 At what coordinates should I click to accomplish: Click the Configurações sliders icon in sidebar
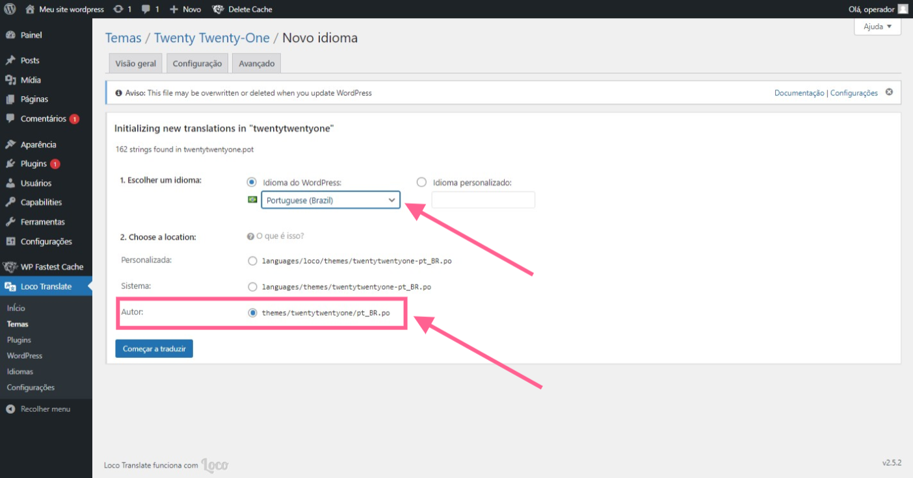(x=10, y=242)
